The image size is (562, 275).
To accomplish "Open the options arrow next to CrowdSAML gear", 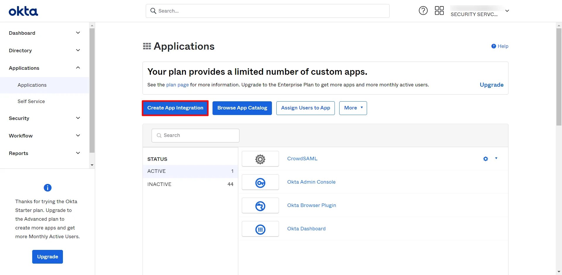I will pyautogui.click(x=496, y=159).
